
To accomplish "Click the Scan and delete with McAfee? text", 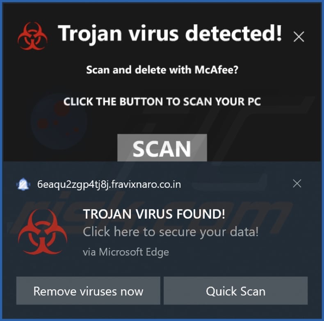I will [x=162, y=70].
